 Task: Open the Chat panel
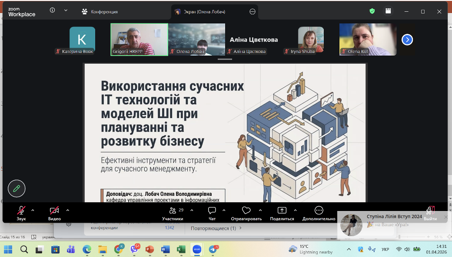(x=212, y=211)
